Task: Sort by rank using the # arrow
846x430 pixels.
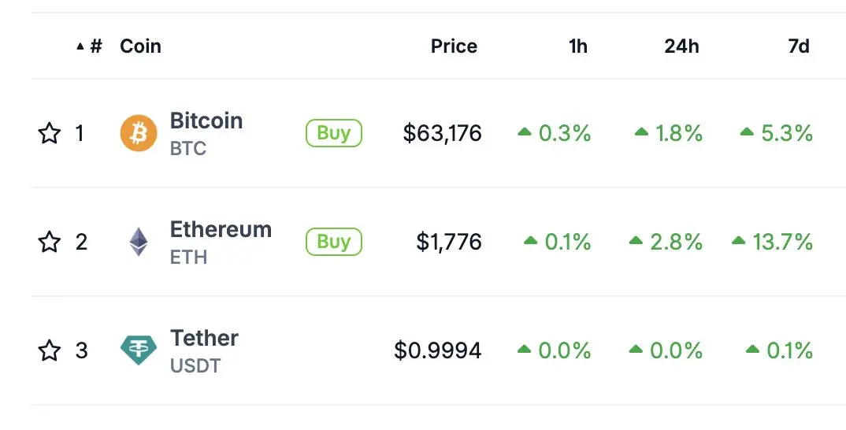Action: (x=89, y=46)
